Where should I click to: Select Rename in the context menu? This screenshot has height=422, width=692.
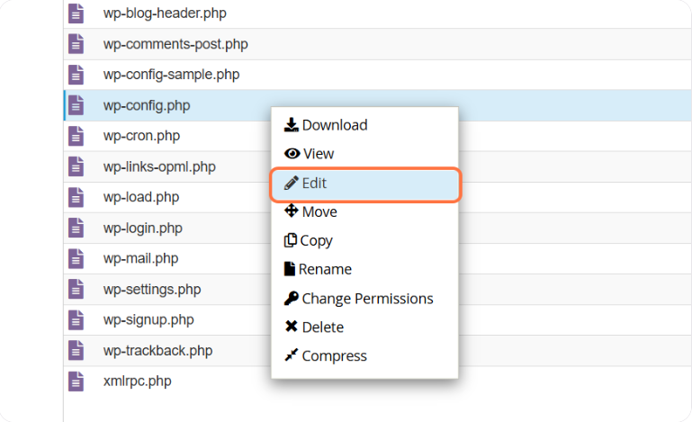tap(325, 269)
